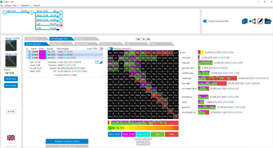This screenshot has width=273, height=148.
Task: Click the open folder icon
Action: tap(268, 21)
